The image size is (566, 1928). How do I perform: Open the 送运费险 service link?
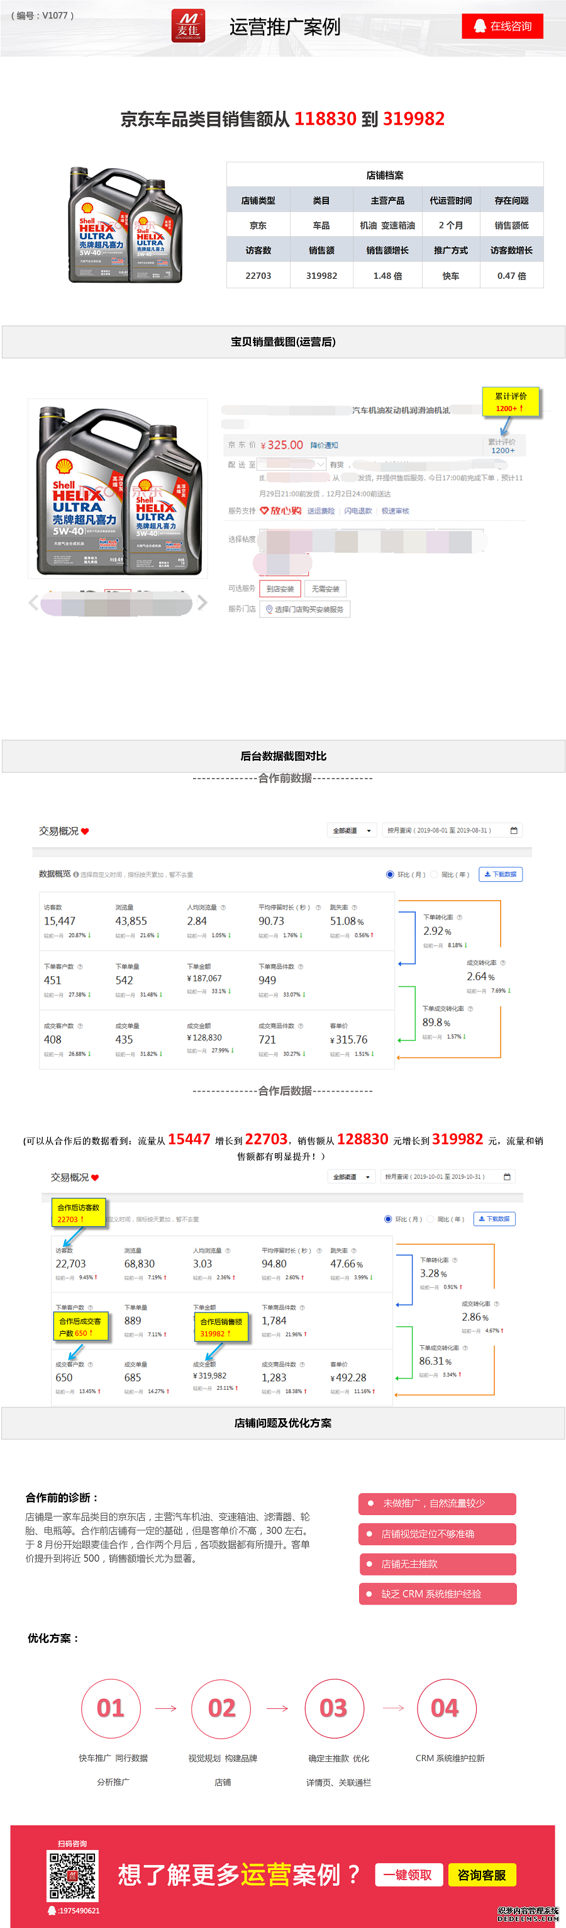321,511
